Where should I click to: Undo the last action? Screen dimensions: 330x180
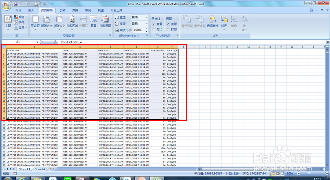tap(21, 4)
